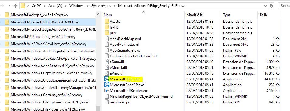Click the pris folder icon
The height and width of the screenshot is (111, 290).
tap(107, 33)
